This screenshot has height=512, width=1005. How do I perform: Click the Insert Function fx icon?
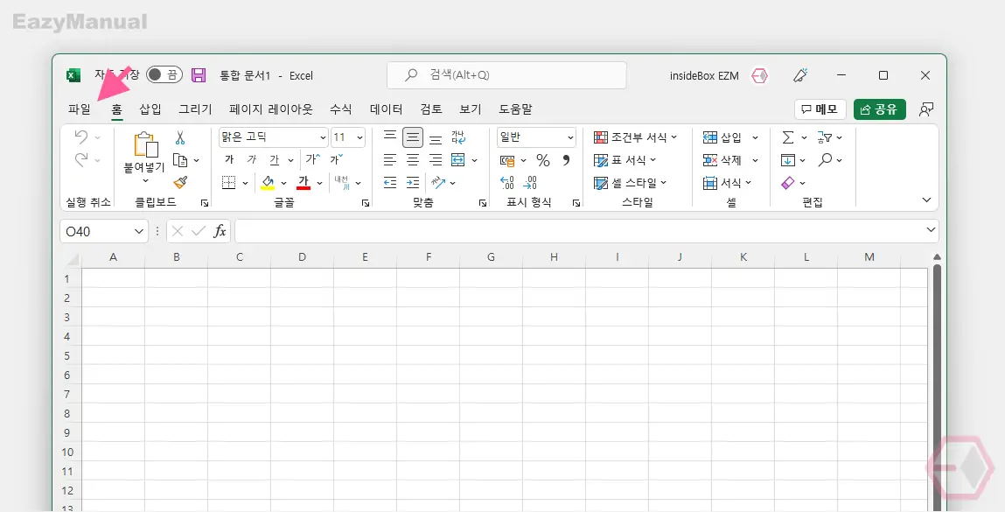[x=220, y=231]
